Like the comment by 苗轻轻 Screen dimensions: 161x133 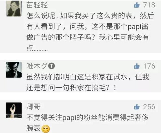pyautogui.click(x=137, y=5)
